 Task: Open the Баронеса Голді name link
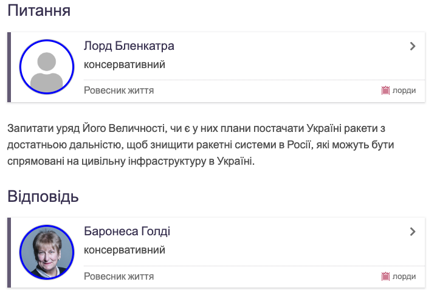point(127,232)
